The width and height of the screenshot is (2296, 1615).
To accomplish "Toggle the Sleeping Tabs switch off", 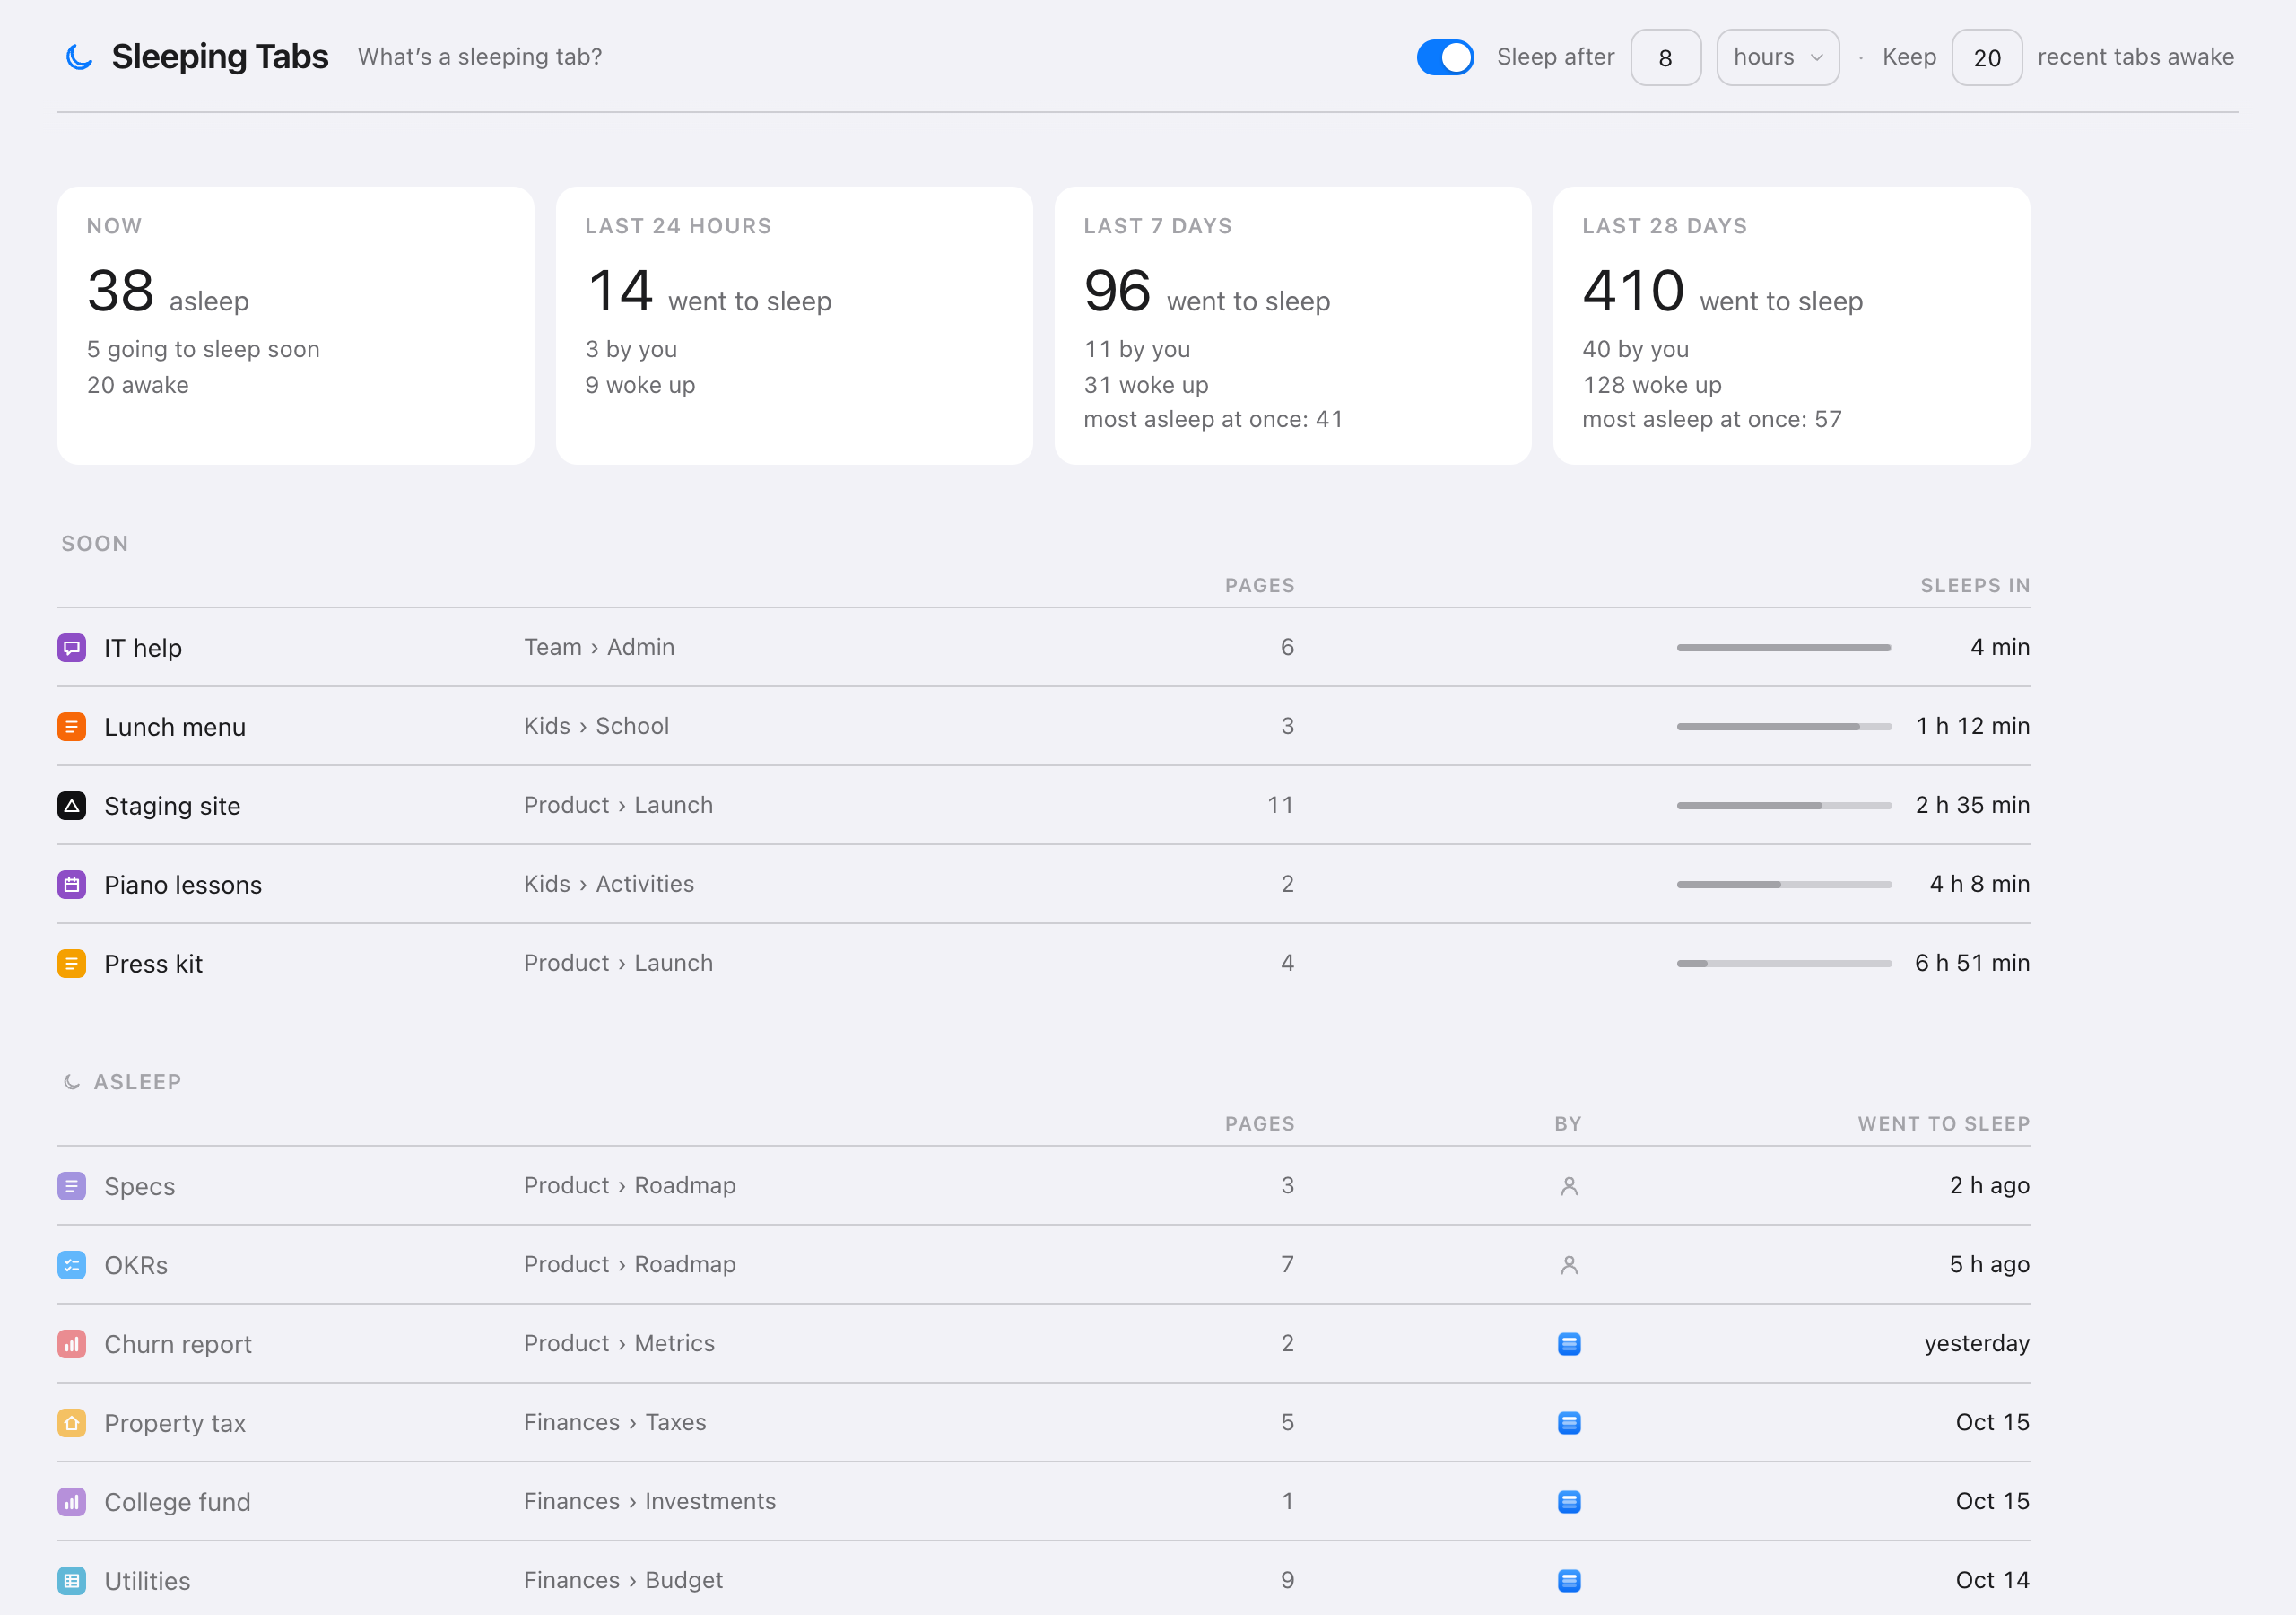I will click(1445, 57).
